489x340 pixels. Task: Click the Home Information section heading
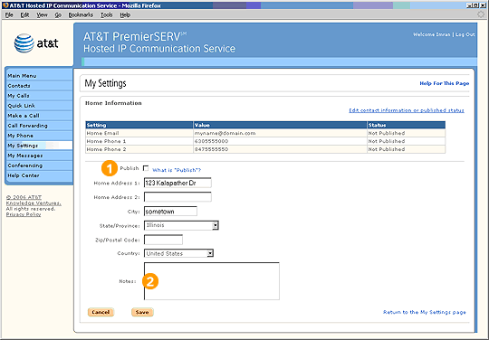point(113,103)
